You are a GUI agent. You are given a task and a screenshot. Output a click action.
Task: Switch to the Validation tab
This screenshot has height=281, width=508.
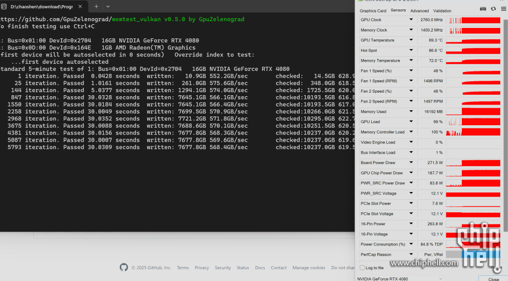[x=442, y=11]
